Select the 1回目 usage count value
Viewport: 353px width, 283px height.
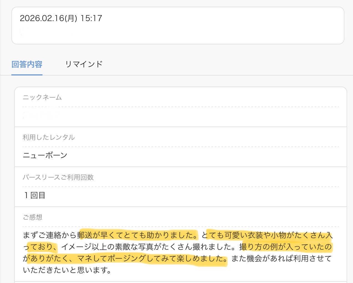pos(35,195)
